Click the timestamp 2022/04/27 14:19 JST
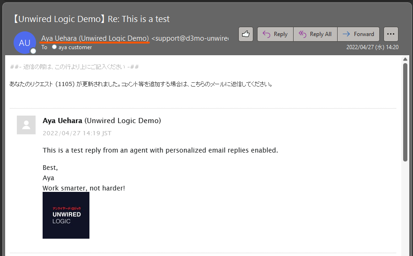Screen dimensions: 413x256 pyautogui.click(x=77, y=133)
